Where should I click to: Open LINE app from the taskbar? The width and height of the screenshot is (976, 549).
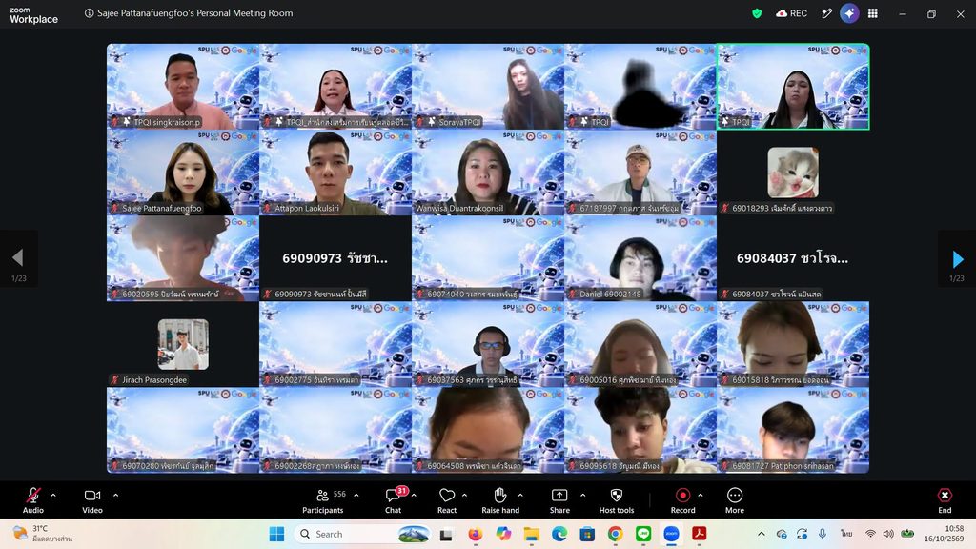point(643,534)
